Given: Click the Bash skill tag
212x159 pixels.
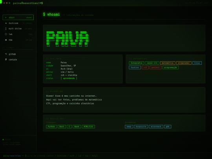Looking at the screenshot, I should (77, 126).
